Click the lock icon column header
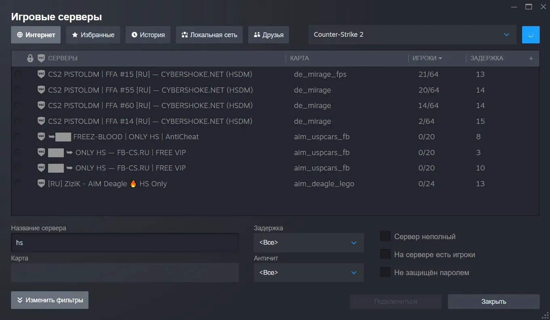 click(x=30, y=58)
